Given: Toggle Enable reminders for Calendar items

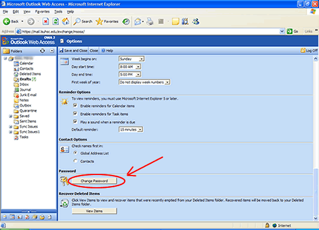Looking at the screenshot, I should point(75,106).
